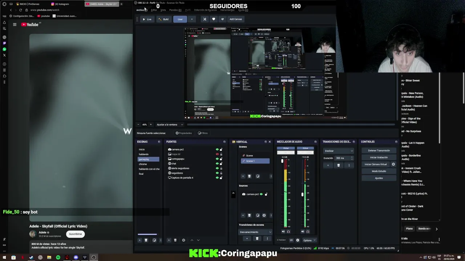Switch to the Instagram browser tab
The height and width of the screenshot is (261, 465).
coord(62,4)
